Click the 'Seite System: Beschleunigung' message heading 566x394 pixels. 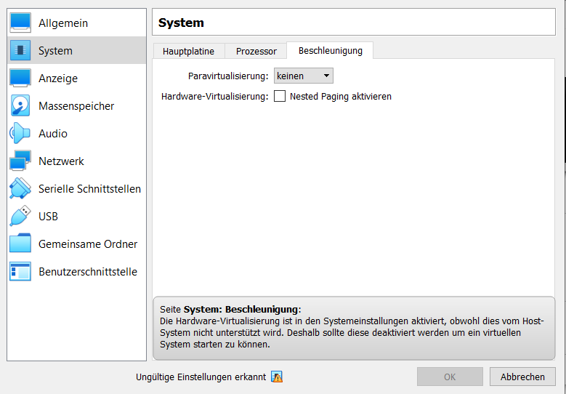click(x=230, y=309)
